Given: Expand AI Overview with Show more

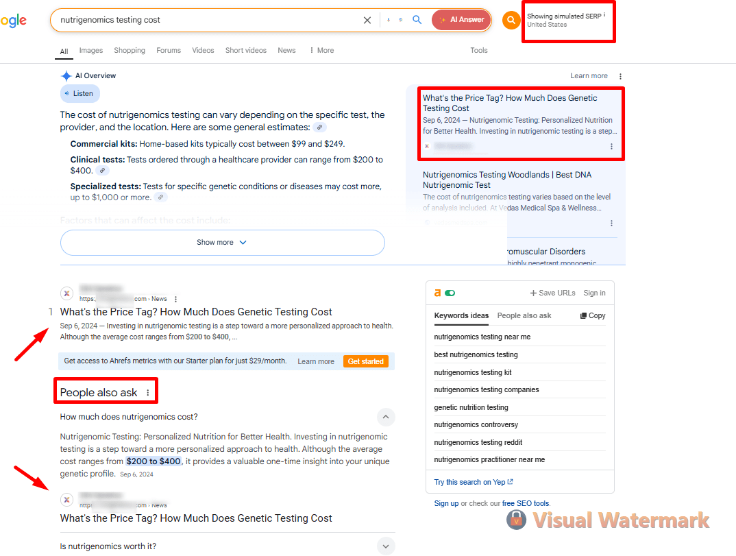Looking at the screenshot, I should (222, 243).
